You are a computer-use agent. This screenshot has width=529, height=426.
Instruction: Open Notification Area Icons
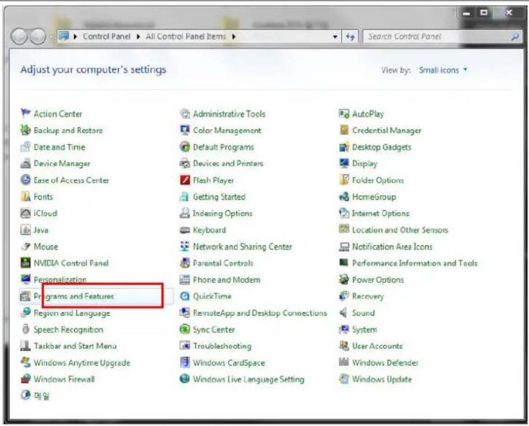(x=392, y=247)
